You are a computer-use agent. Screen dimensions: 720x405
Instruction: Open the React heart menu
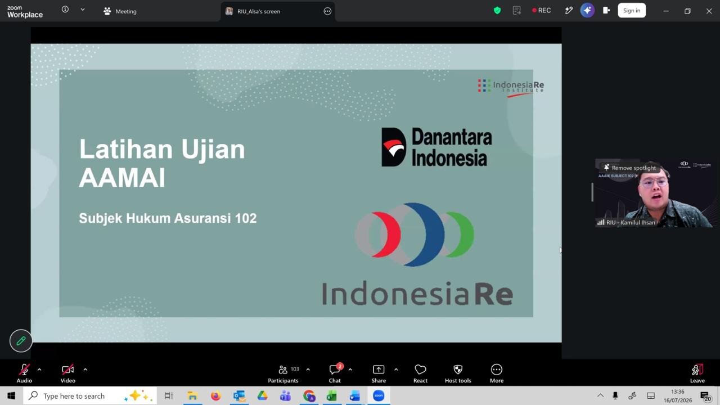click(x=420, y=373)
